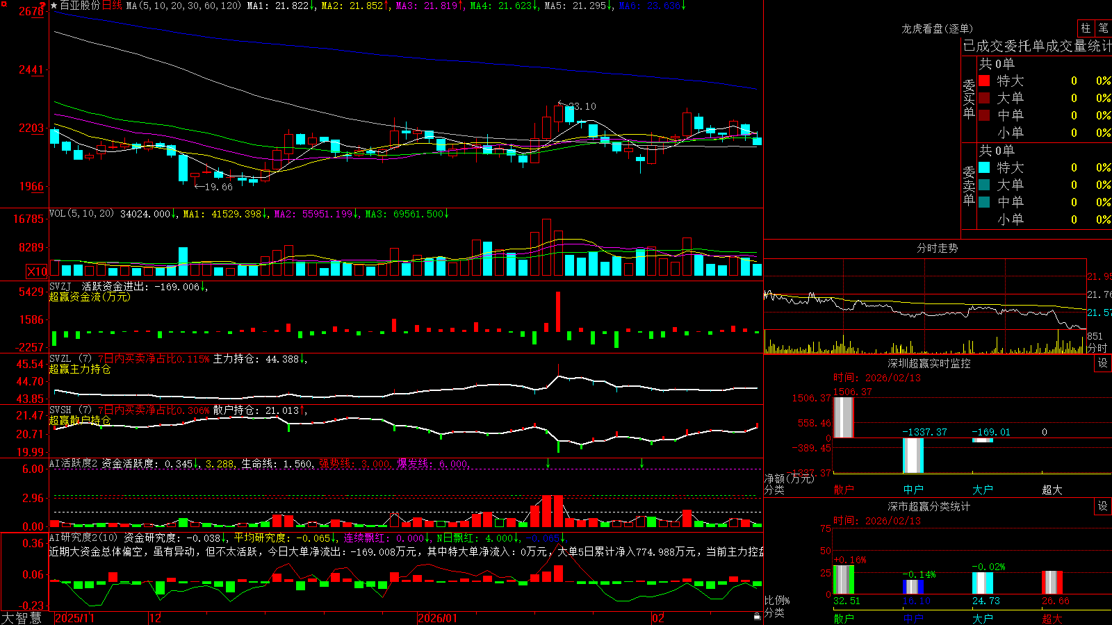The height and width of the screenshot is (625, 1112).
Task: Click the 散户持仓: 21.013 value
Action: pyautogui.click(x=256, y=410)
